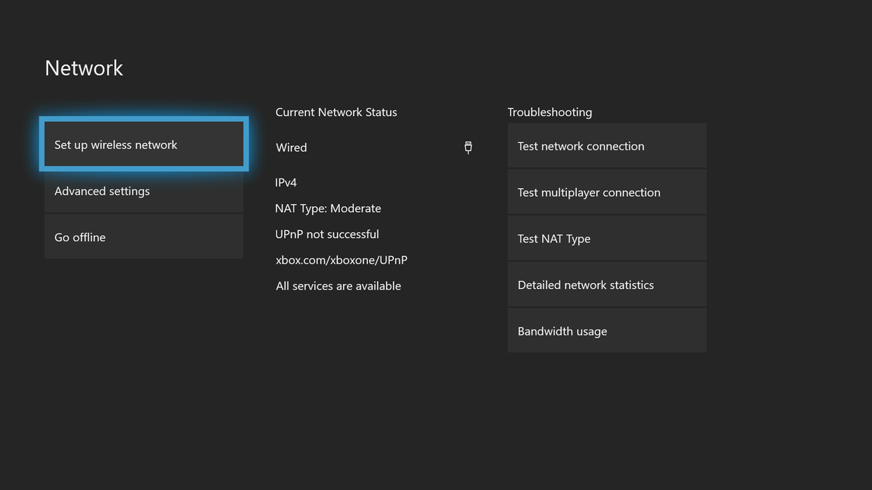Click the xbox.com/xboxone/UPnP link
Image resolution: width=872 pixels, height=490 pixels.
tap(342, 260)
